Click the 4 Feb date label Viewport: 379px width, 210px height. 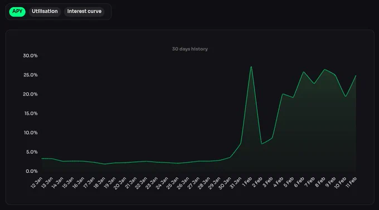point(278,183)
